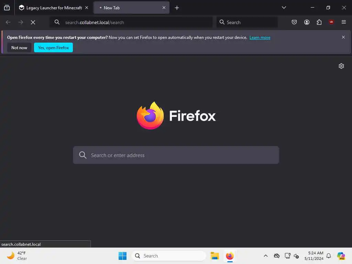Open the Extensions puzzle piece menu

[x=319, y=22]
